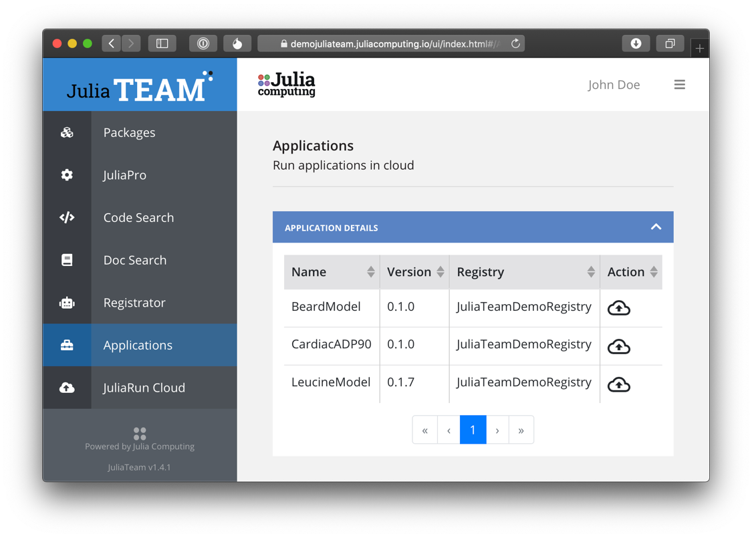Sort table by Action column arrows
Viewport: 752px width, 538px height.
tap(654, 272)
